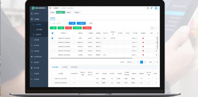Open font size setting icon in header
Viewport: 198px width, 97px height.
152,8
